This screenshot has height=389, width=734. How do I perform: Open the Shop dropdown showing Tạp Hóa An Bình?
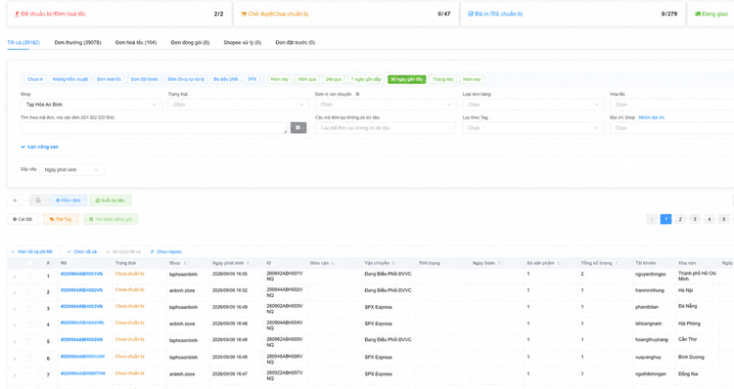[91, 105]
